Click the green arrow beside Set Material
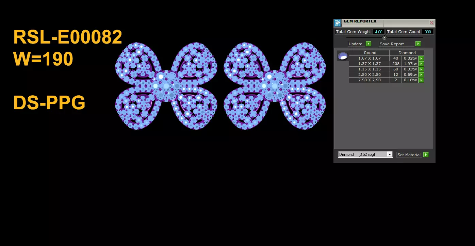475x246 pixels. (426, 155)
